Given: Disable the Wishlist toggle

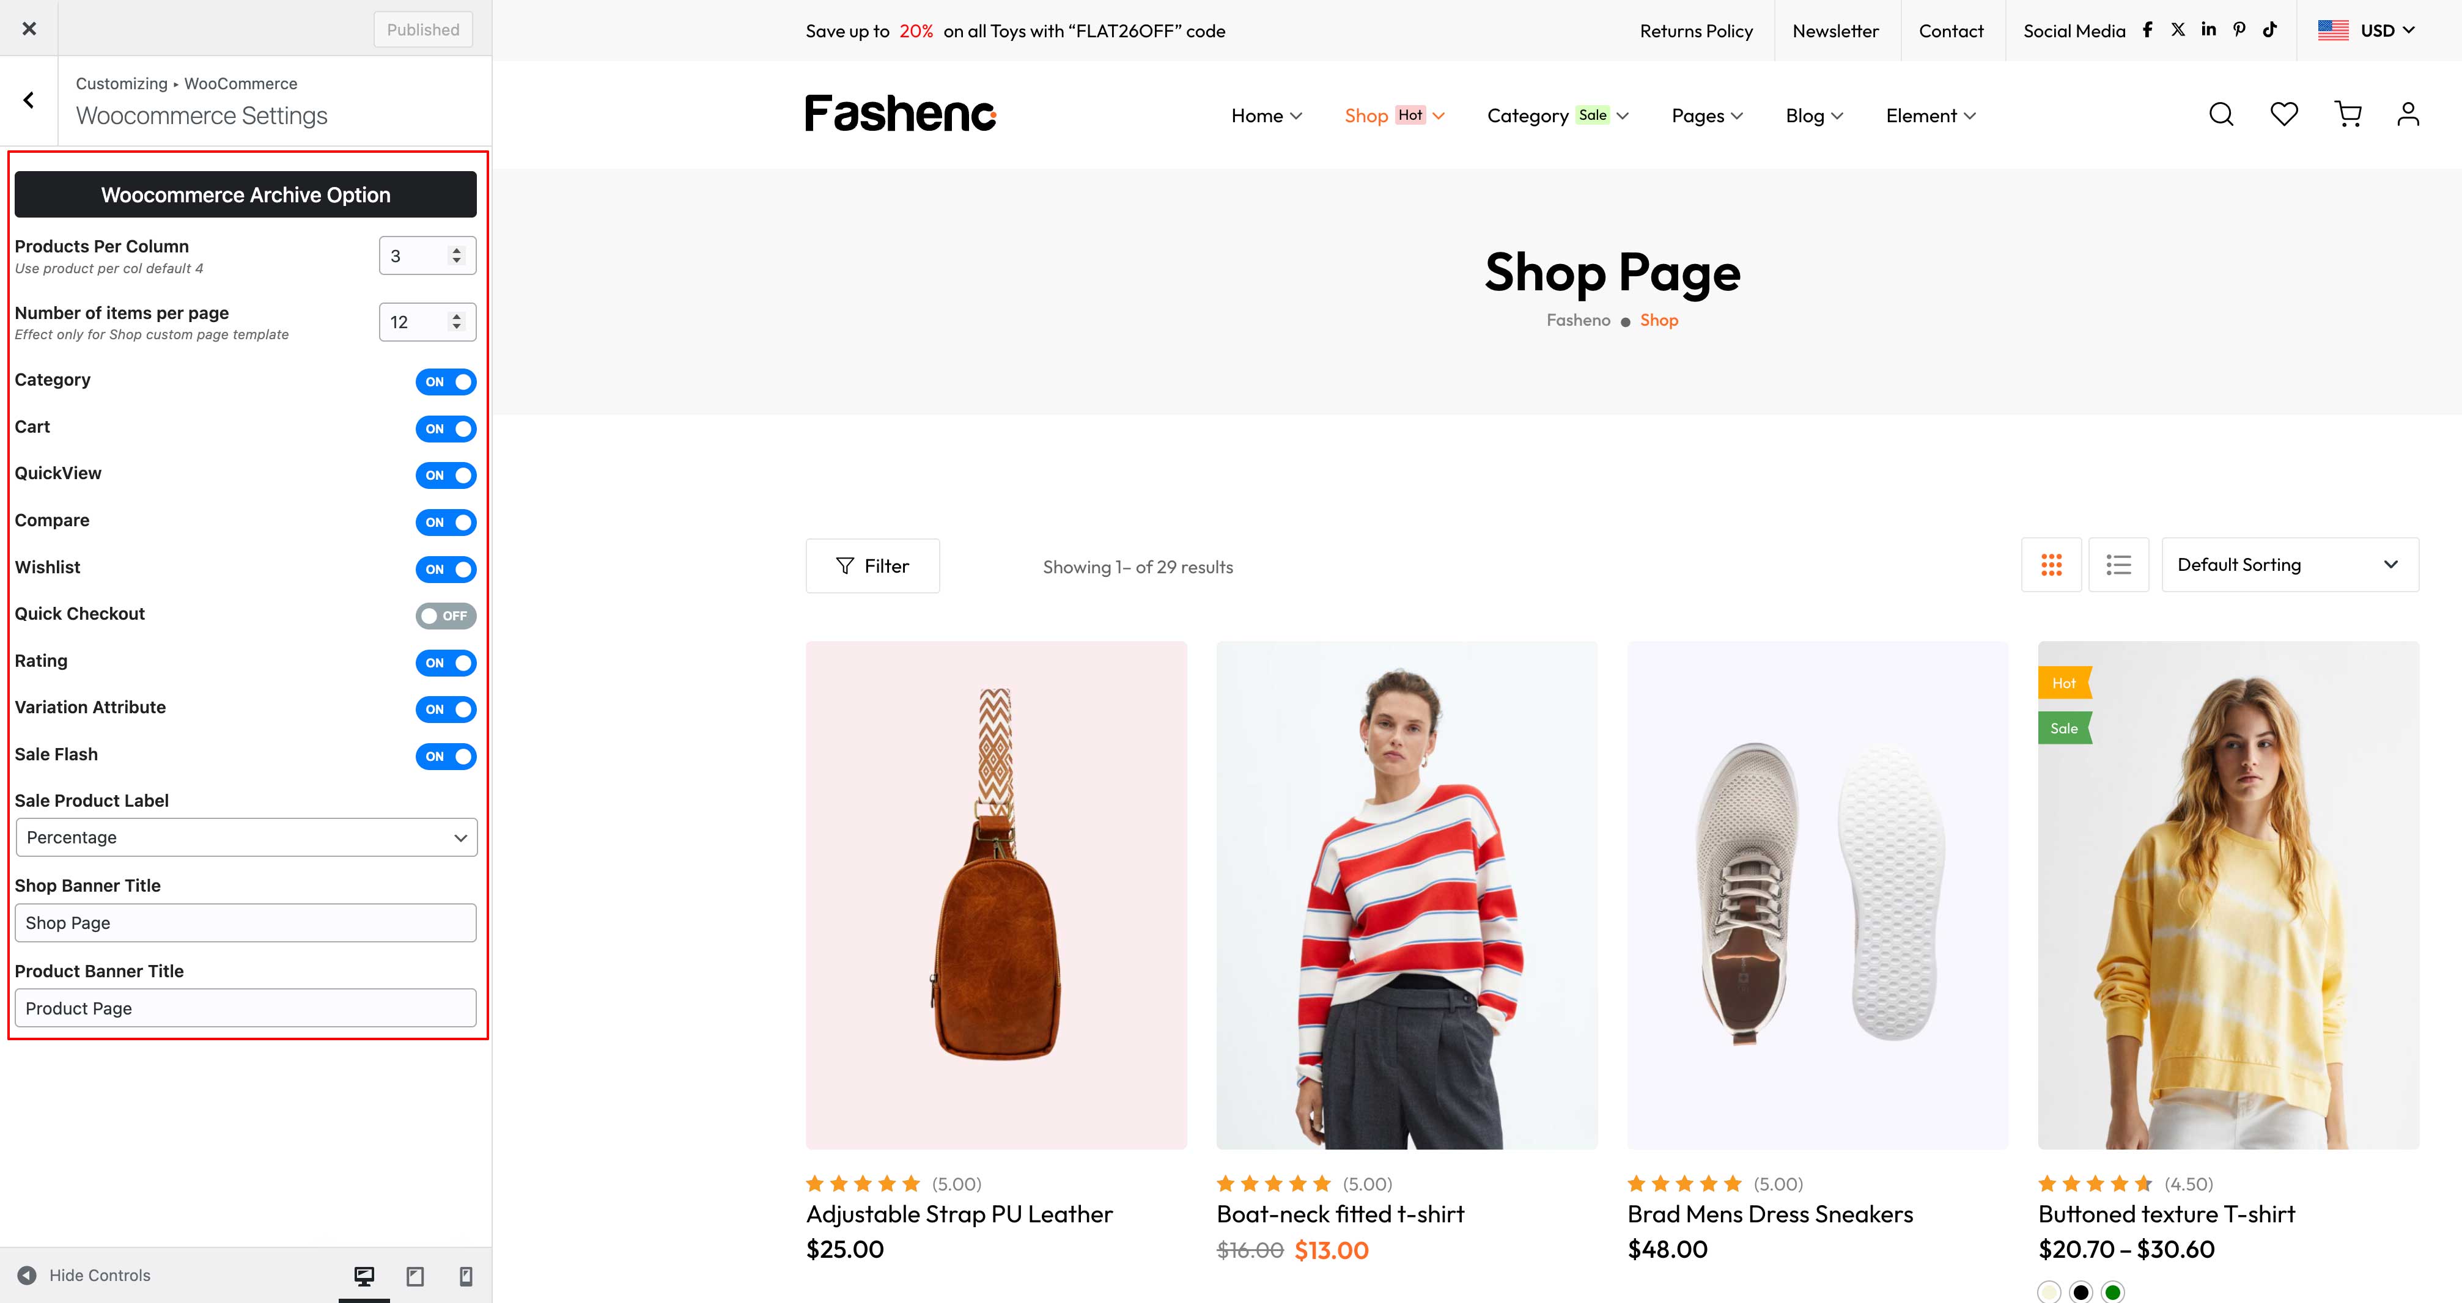Looking at the screenshot, I should [445, 570].
